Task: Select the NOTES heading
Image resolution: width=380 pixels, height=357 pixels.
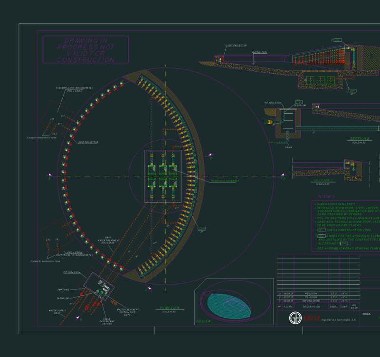Action: 327,197
